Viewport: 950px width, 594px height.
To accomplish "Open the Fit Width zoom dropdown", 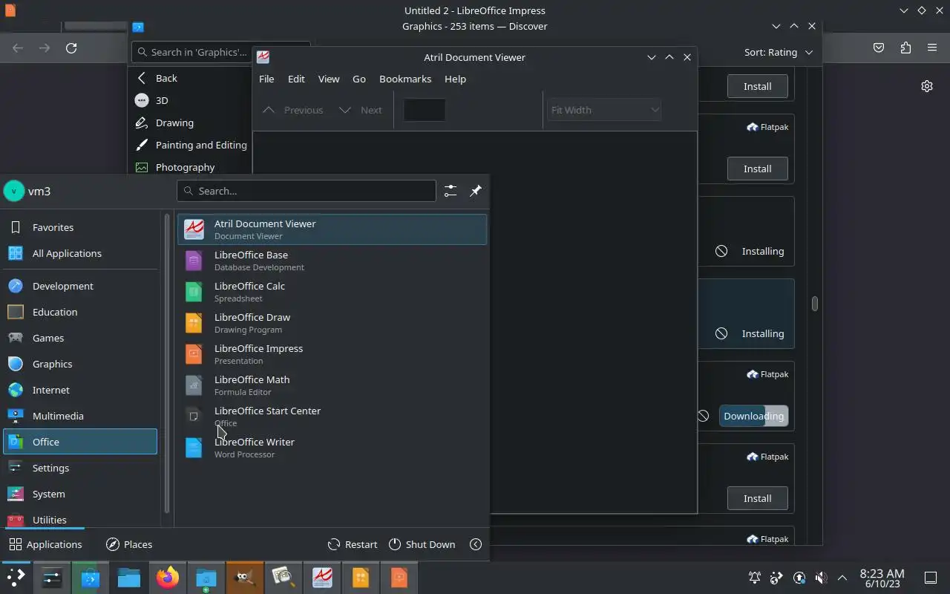I will click(x=603, y=110).
